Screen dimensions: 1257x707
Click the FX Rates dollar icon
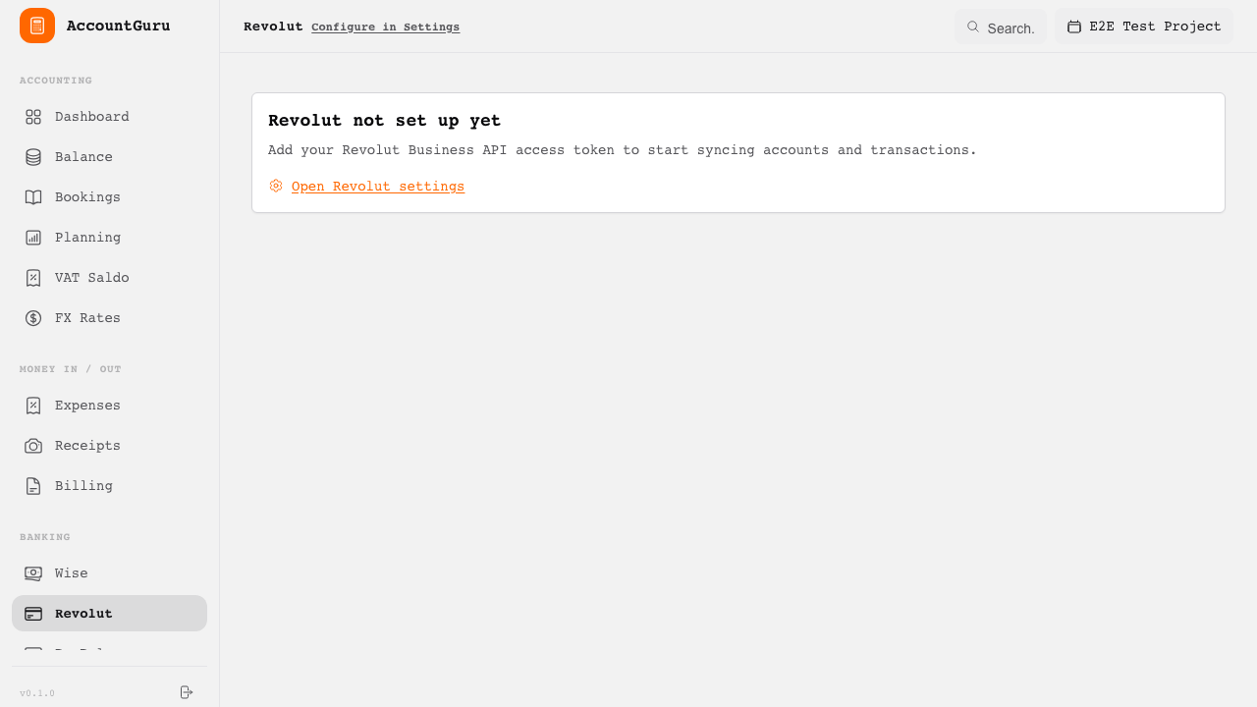pos(33,318)
